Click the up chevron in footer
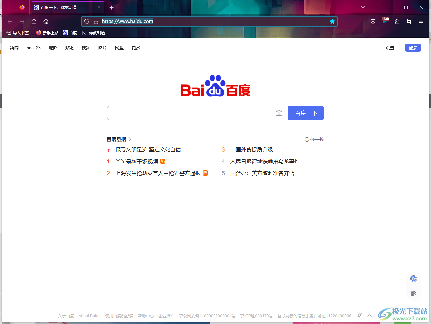Screen dimensions: 431x324 point(369,316)
